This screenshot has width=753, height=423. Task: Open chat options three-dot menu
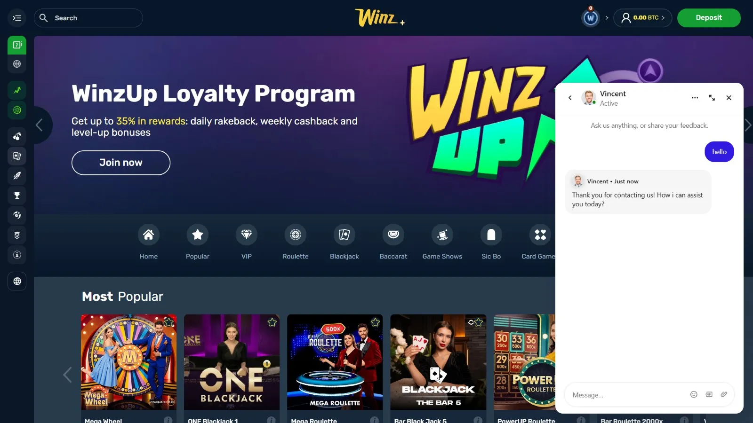(695, 98)
